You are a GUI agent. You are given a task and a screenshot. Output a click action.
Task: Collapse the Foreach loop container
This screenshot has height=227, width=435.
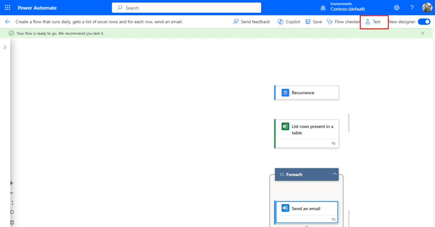click(x=335, y=174)
